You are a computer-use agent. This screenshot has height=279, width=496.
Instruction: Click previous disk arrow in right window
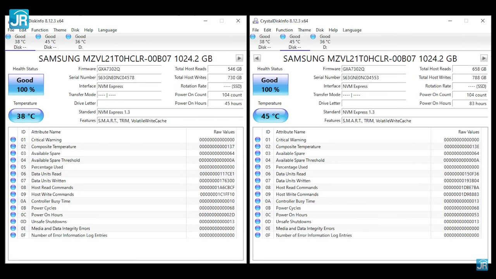[x=257, y=58]
